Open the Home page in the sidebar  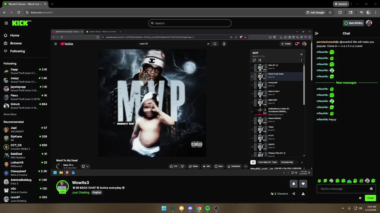pos(12,35)
